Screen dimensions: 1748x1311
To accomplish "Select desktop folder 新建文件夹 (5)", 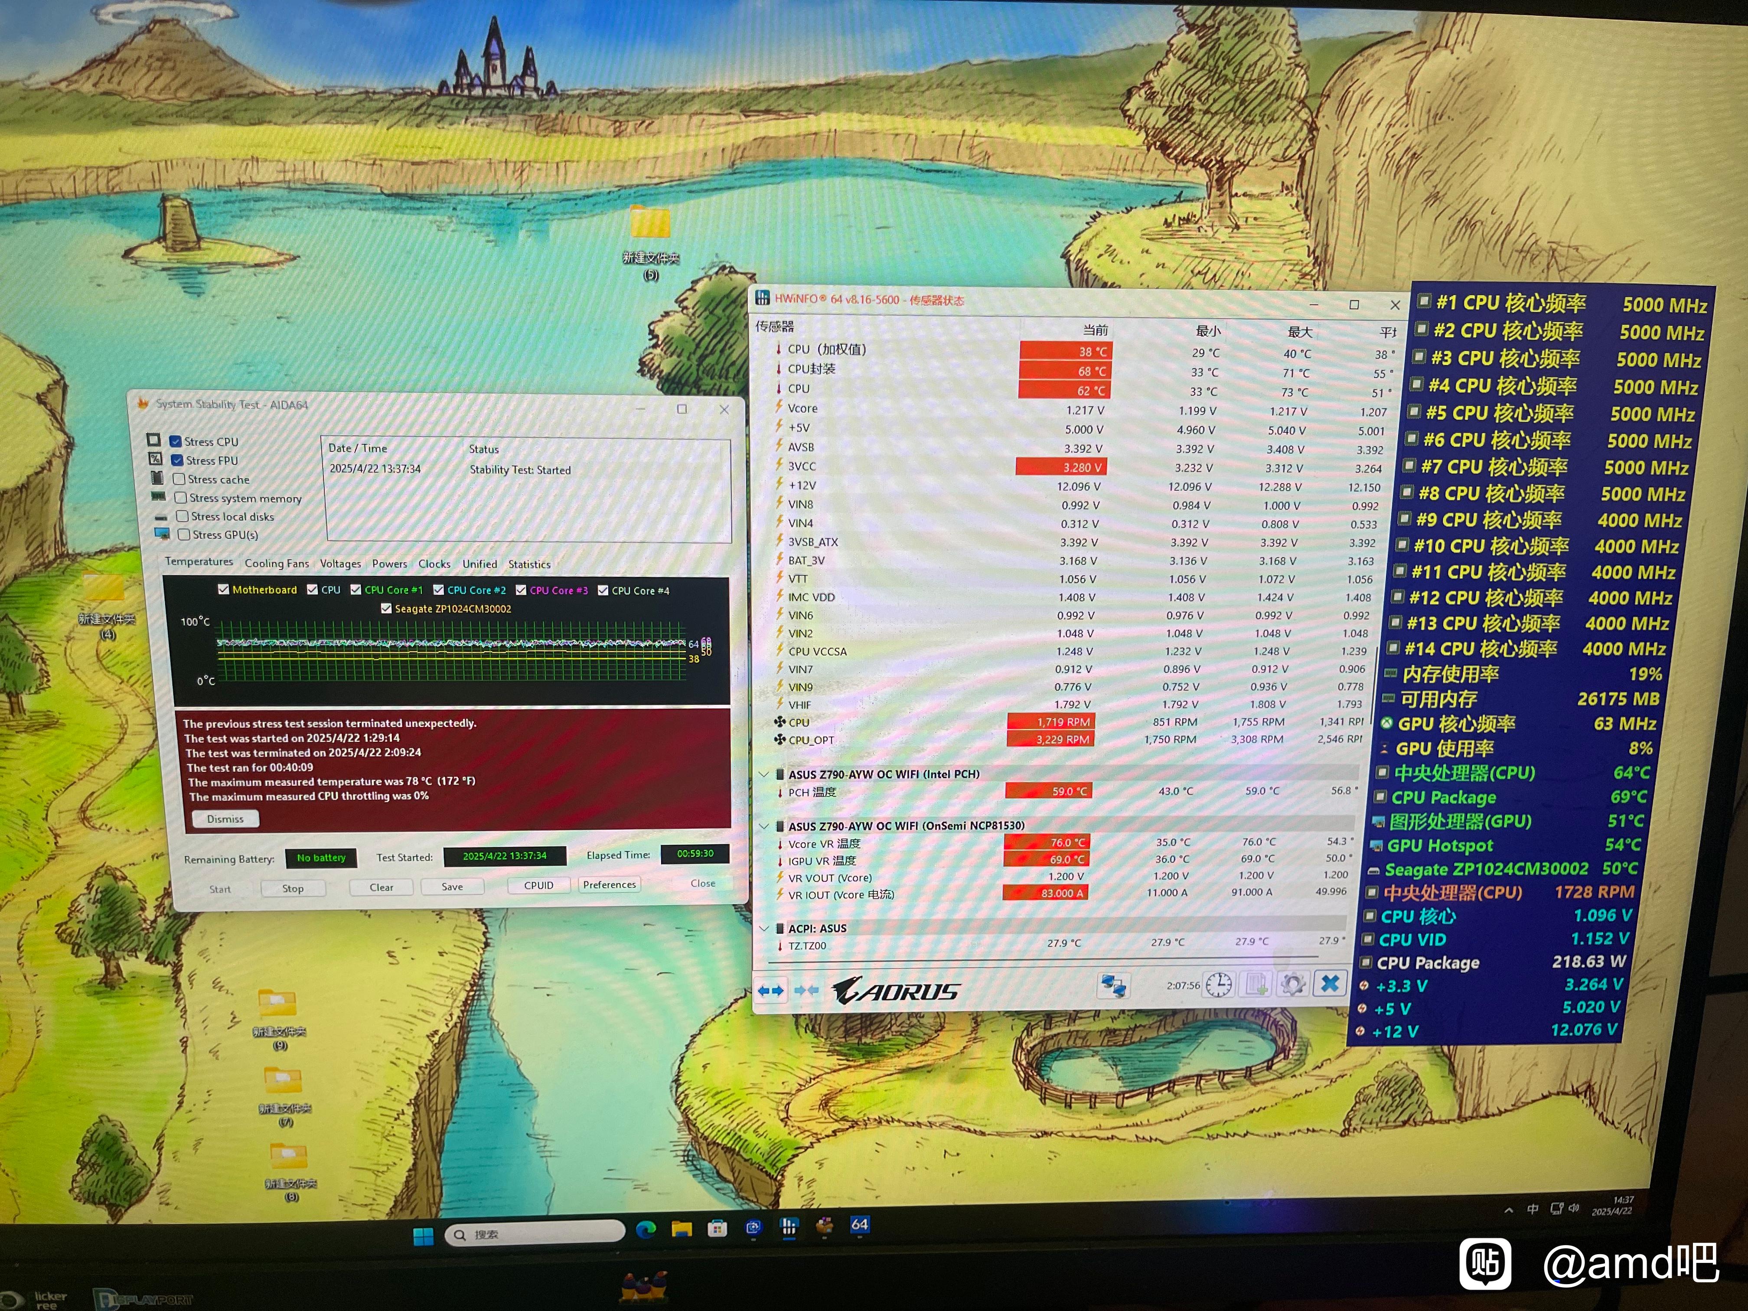I will pos(650,243).
